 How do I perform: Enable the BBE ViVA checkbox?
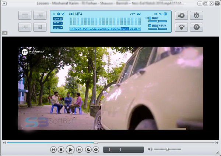pos(150,26)
